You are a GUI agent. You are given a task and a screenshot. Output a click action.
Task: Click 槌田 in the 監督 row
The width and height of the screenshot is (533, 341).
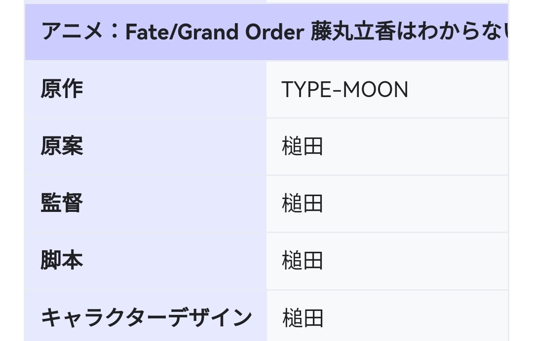point(302,203)
